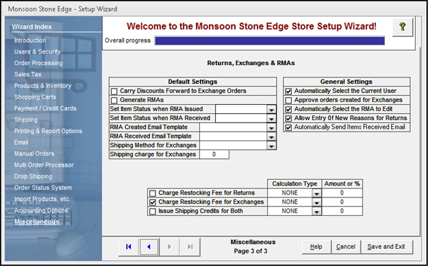This screenshot has width=428, height=266.
Task: Enable Carry Discounts Forward to Exchange Orders
Action: 114,91
